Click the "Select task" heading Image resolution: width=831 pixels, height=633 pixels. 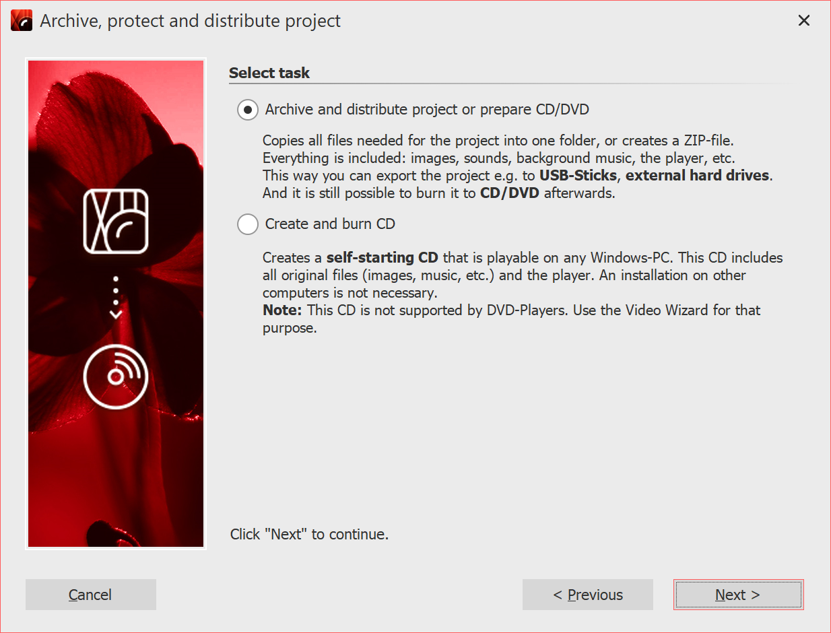point(269,73)
